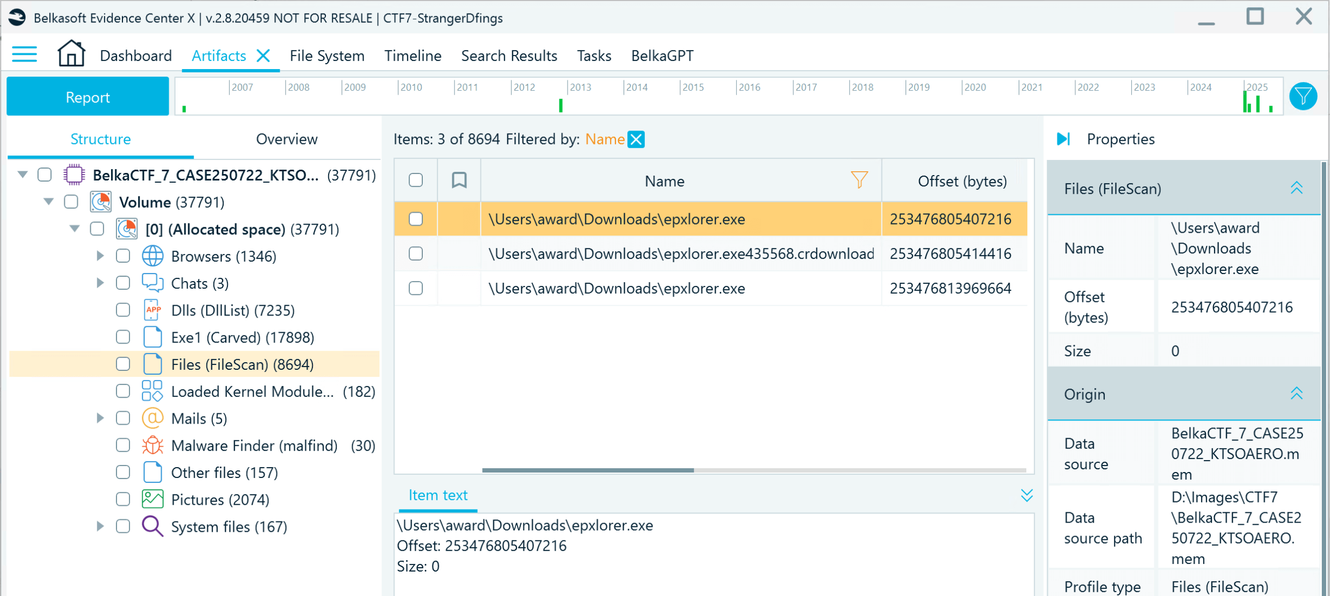Expand the Browsers tree node
The image size is (1330, 596).
[100, 256]
